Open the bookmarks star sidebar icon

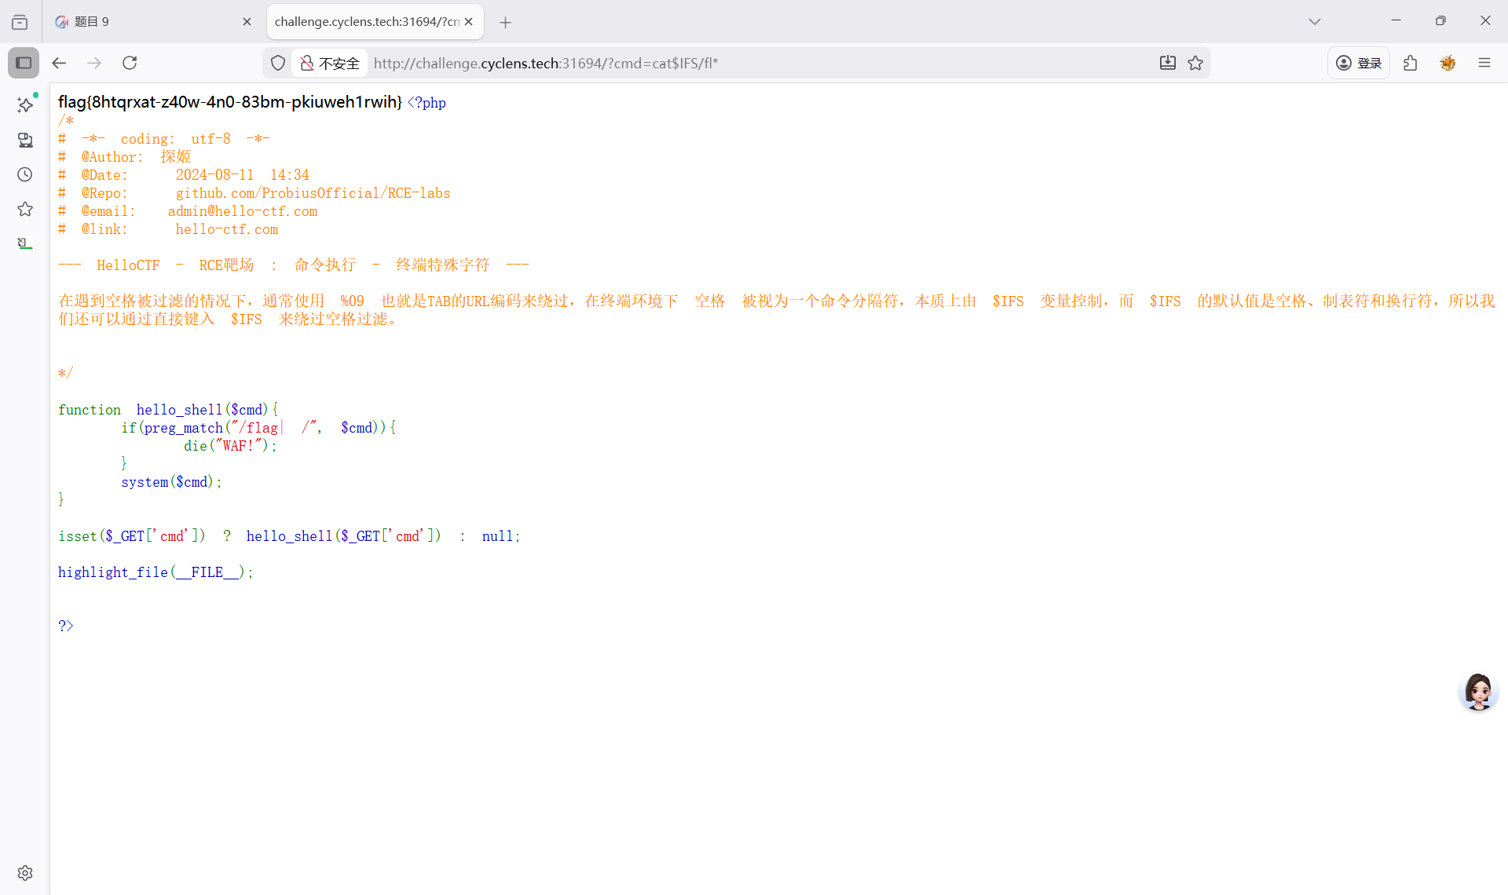click(x=25, y=209)
